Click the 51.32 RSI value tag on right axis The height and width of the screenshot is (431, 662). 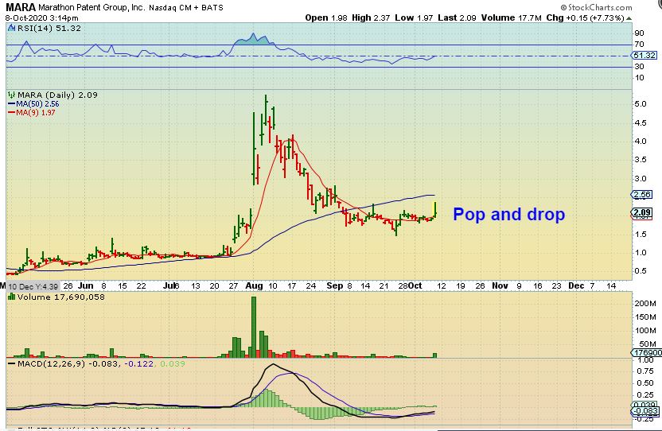click(644, 56)
